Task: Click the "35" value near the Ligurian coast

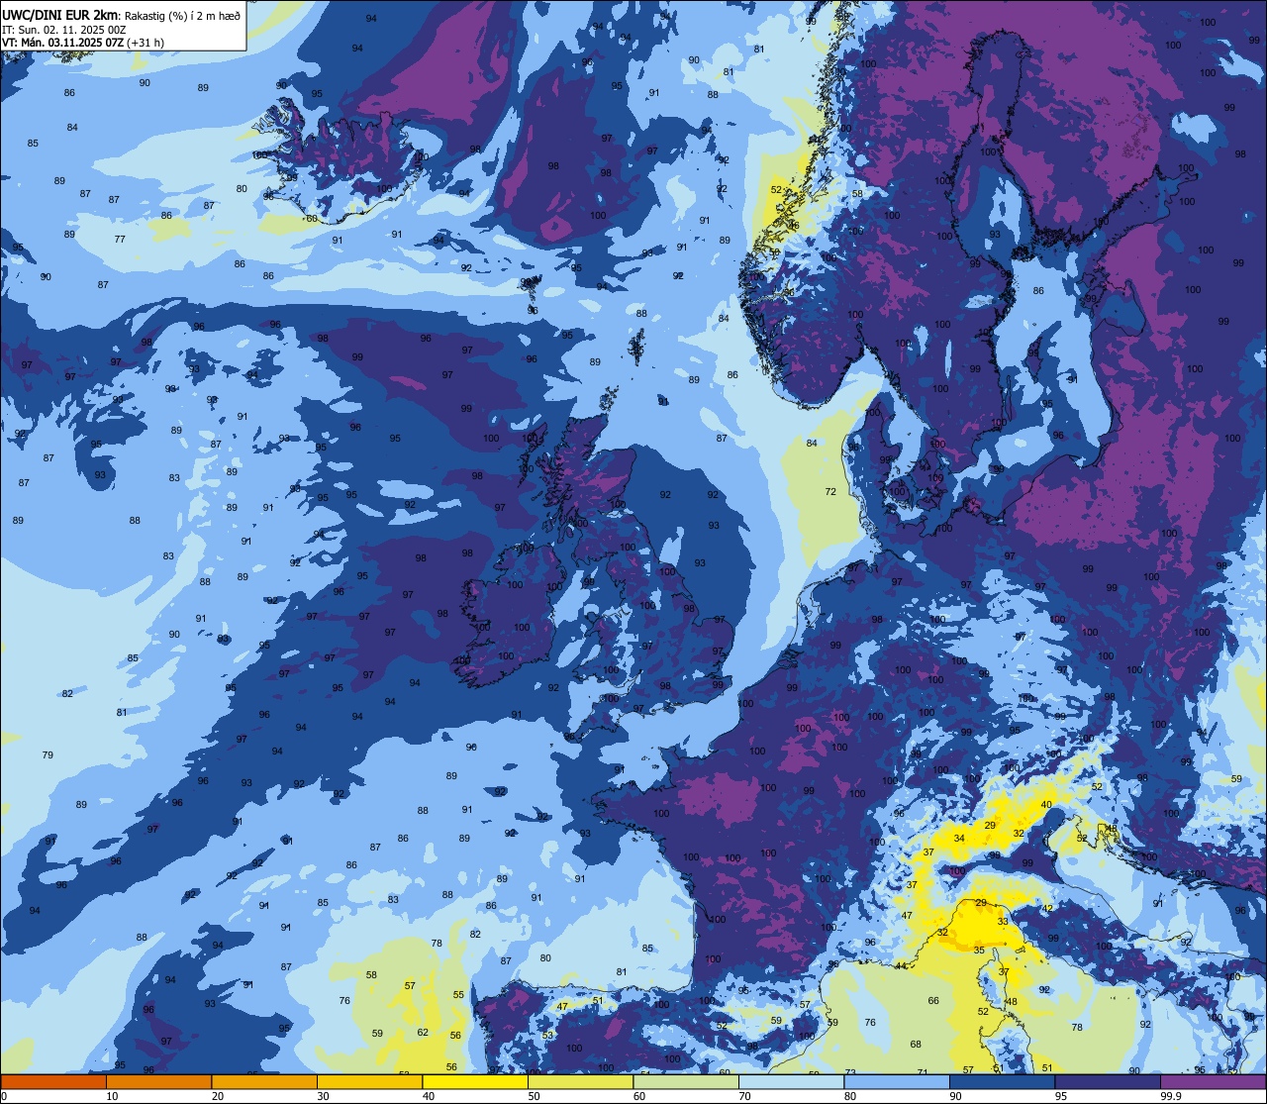Action: point(979,950)
